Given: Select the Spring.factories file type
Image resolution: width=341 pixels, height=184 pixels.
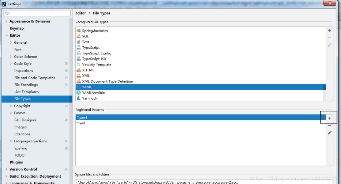Looking at the screenshot, I should (95, 31).
